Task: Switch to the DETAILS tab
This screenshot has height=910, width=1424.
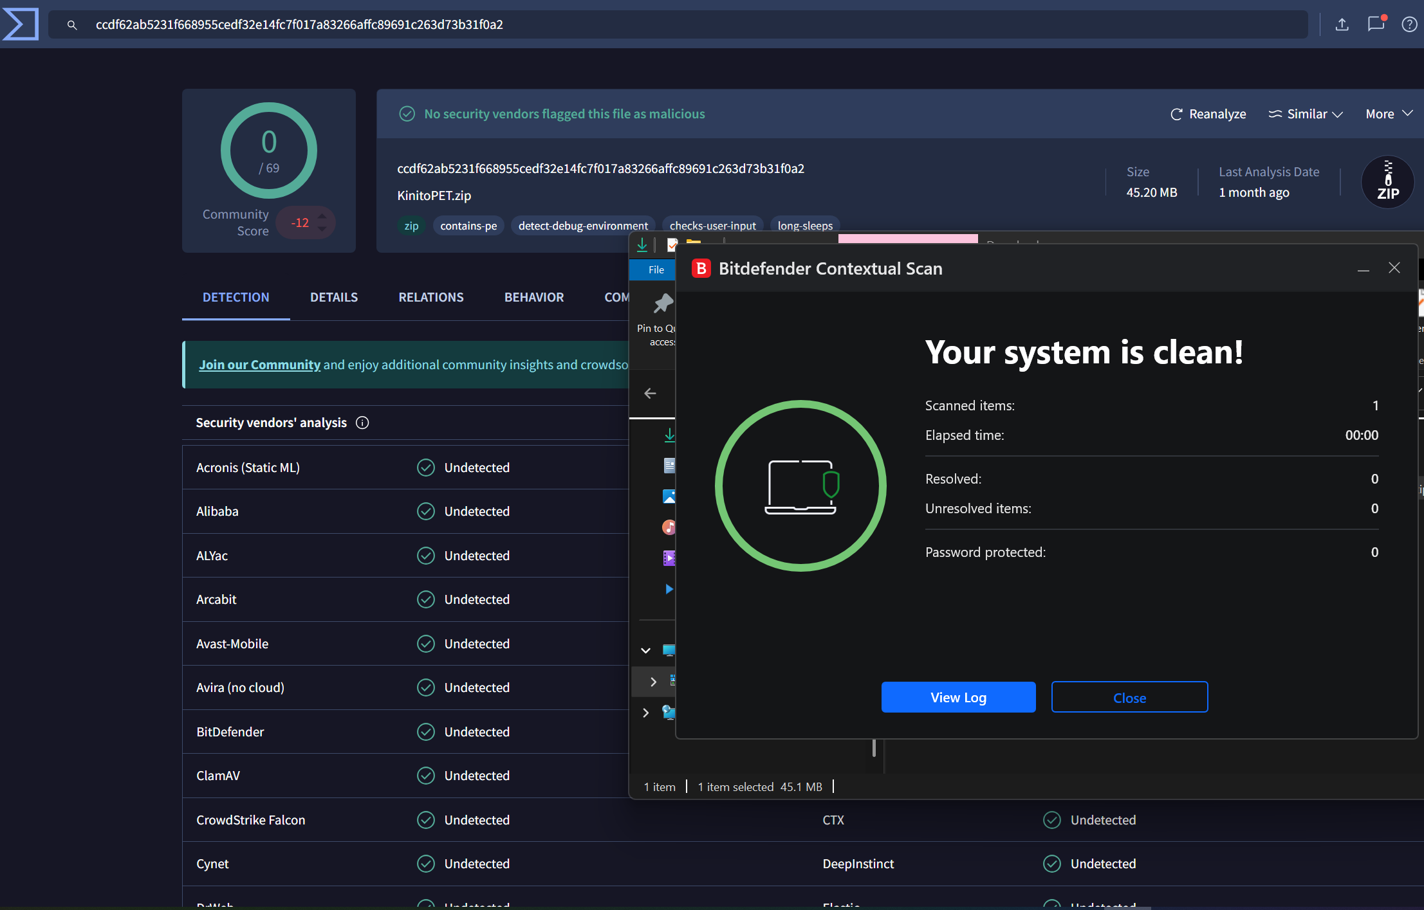Action: click(x=333, y=297)
